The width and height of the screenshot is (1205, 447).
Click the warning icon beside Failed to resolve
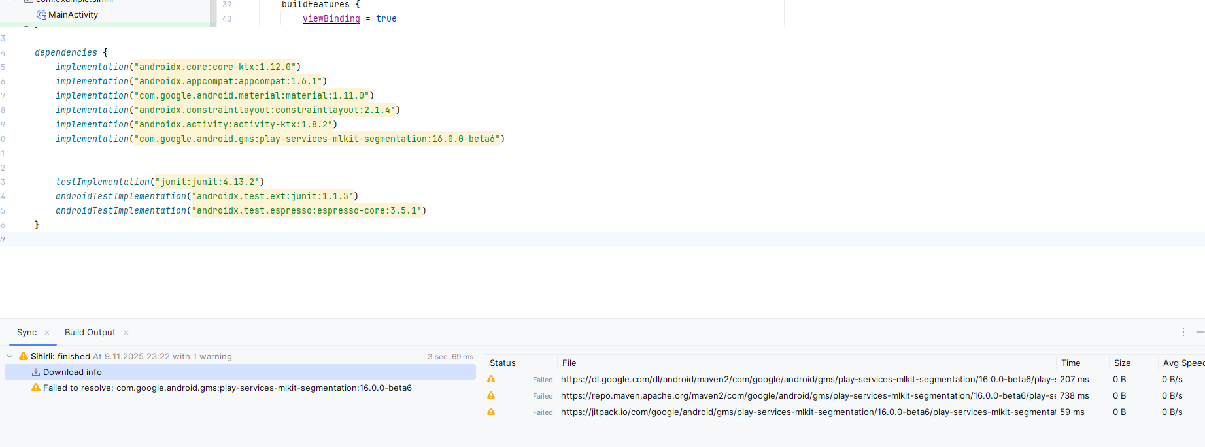pyautogui.click(x=36, y=388)
